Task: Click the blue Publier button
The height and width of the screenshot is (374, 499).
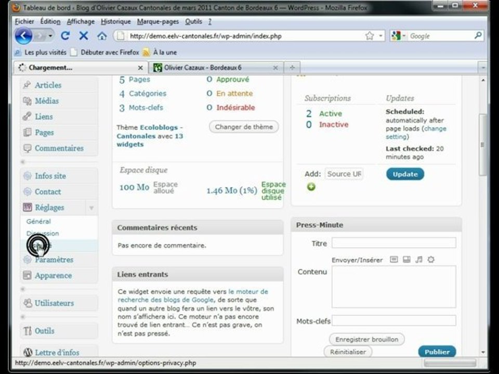Action: (437, 352)
